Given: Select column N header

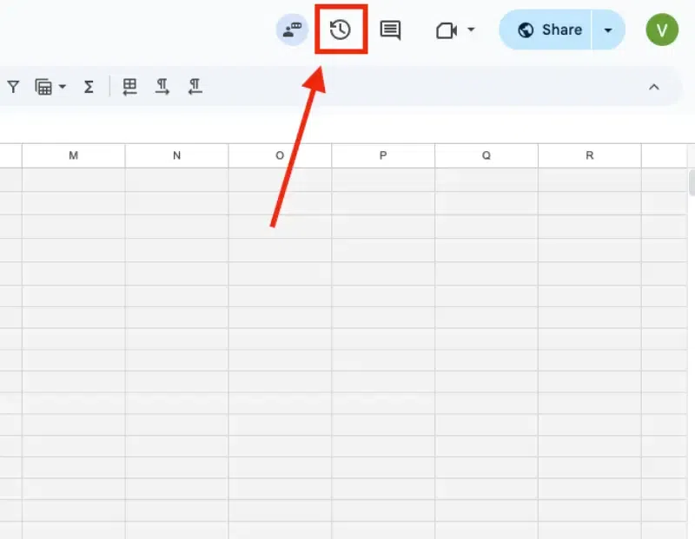Looking at the screenshot, I should (x=177, y=155).
